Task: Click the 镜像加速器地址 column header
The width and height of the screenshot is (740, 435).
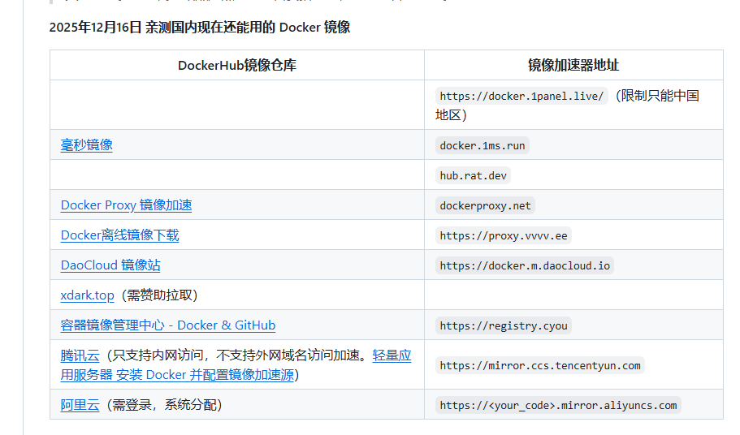Action: [x=573, y=65]
